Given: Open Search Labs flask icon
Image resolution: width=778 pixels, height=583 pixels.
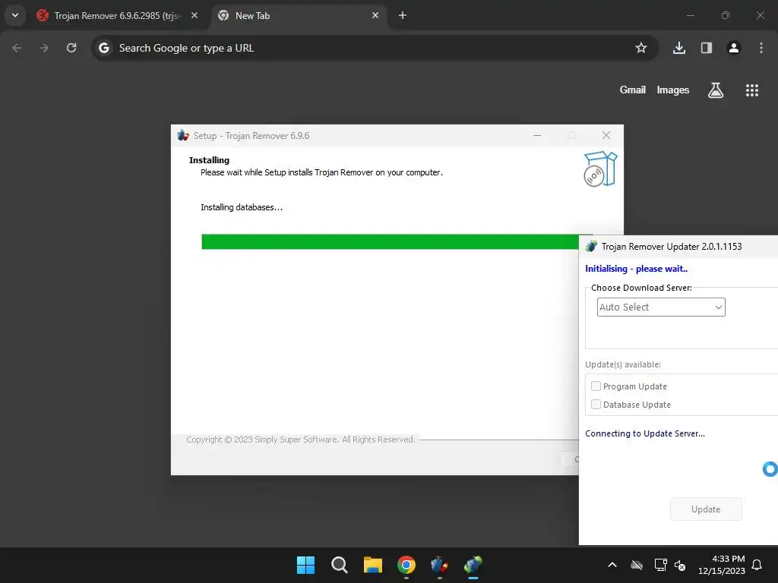Looking at the screenshot, I should click(716, 90).
